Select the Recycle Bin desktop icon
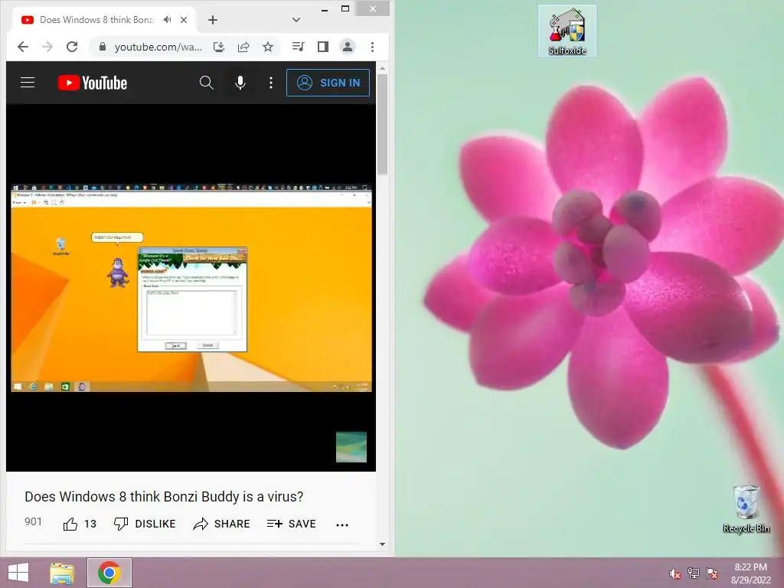The image size is (784, 588). 746,508
